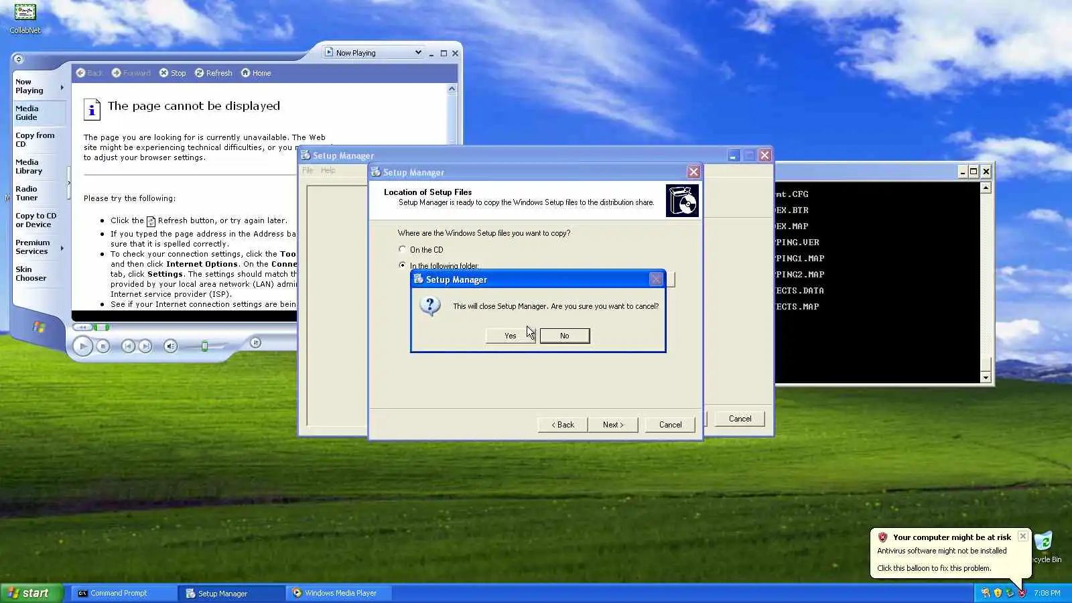Open the Now Playing playlist dropdown
The width and height of the screenshot is (1072, 603).
click(373, 52)
